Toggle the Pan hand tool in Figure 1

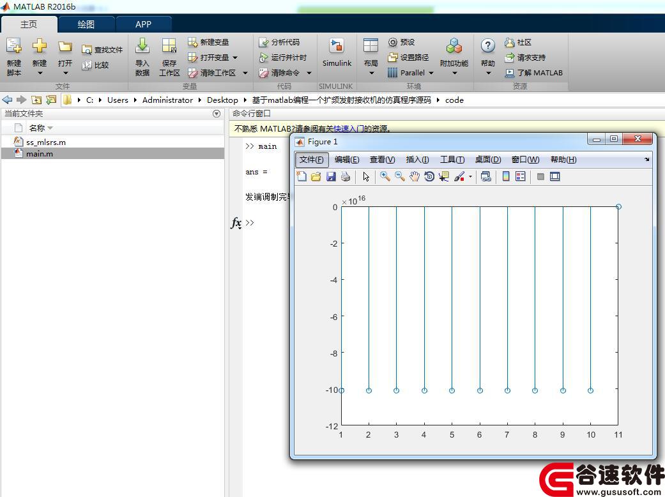tap(415, 176)
